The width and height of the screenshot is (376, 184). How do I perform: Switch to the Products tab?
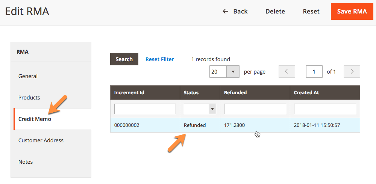[29, 98]
